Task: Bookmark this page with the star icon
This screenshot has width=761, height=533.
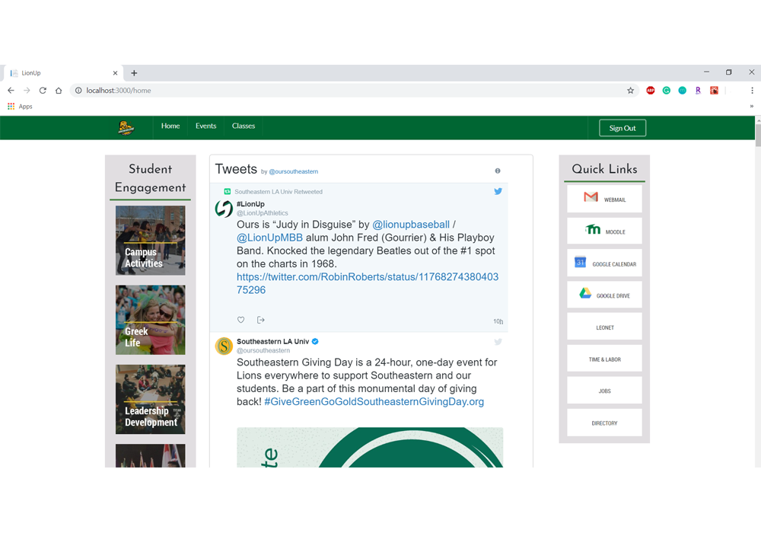Action: point(630,91)
